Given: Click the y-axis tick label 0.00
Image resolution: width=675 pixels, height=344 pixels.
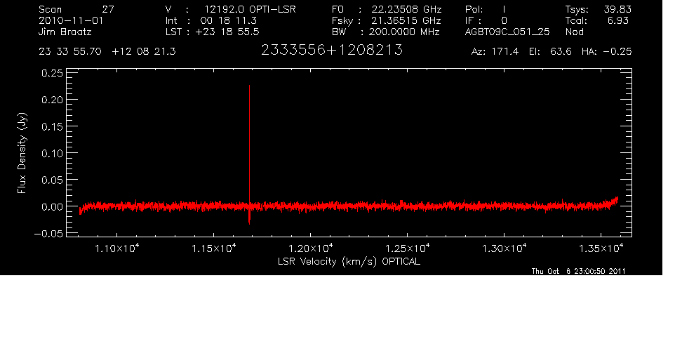Looking at the screenshot, I should tap(52, 206).
